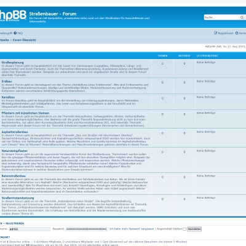Image resolution: width=246 pixels, height=246 pixels.
Task: Focus the Suche search field
Action: (x=221, y=17)
